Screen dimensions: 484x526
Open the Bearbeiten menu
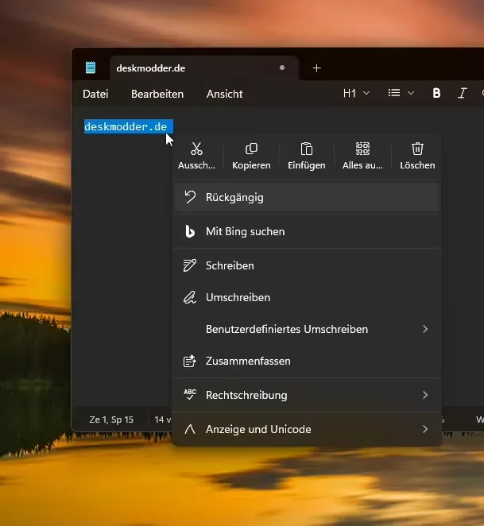coord(157,94)
